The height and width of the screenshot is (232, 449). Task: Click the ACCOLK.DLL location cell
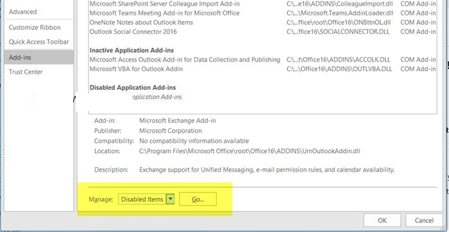pos(338,60)
